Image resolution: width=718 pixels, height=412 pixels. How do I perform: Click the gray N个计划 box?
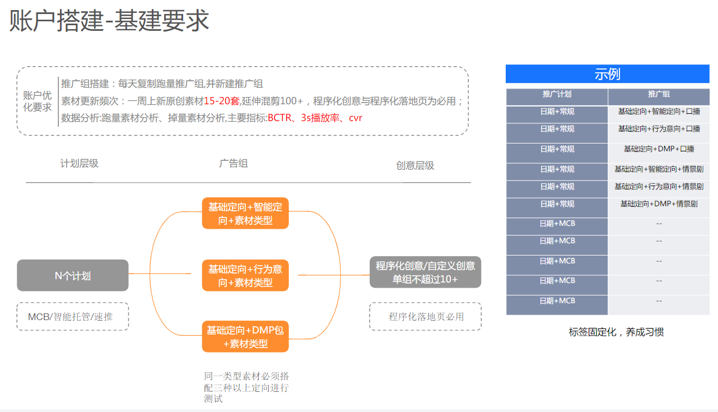tap(73, 275)
